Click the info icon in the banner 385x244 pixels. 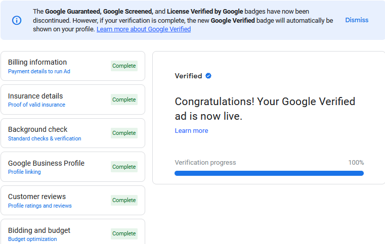17,20
